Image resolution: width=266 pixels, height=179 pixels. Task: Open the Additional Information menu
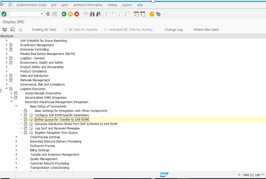click(x=88, y=5)
